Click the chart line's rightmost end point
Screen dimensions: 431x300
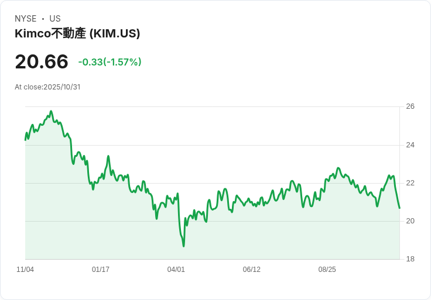399,208
